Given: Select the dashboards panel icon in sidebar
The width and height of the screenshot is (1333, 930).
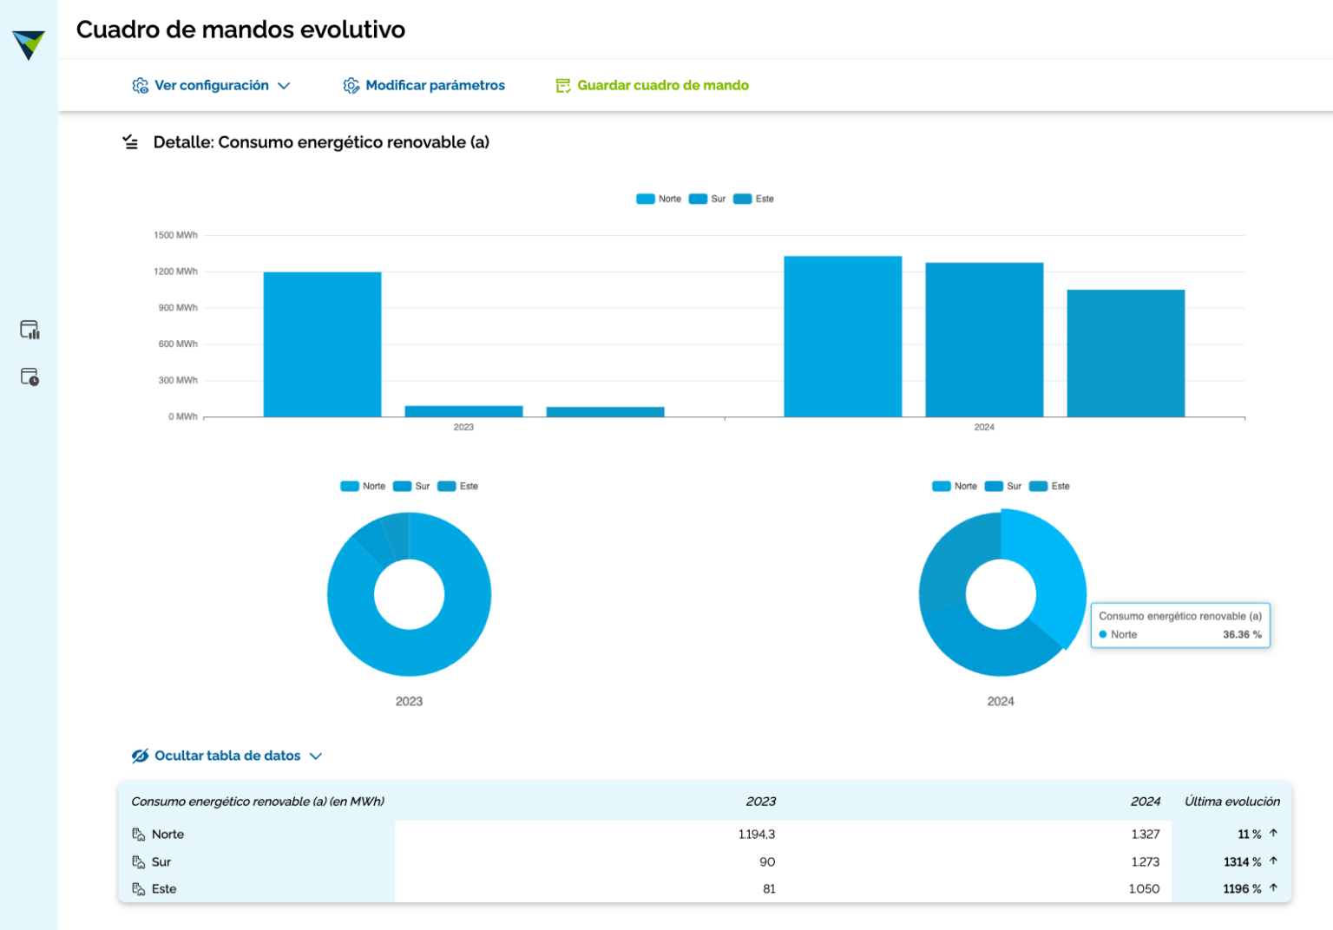Looking at the screenshot, I should (29, 330).
